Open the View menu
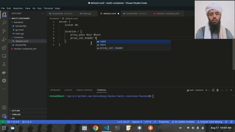235x132 pixels. pyautogui.click(x=28, y=8)
